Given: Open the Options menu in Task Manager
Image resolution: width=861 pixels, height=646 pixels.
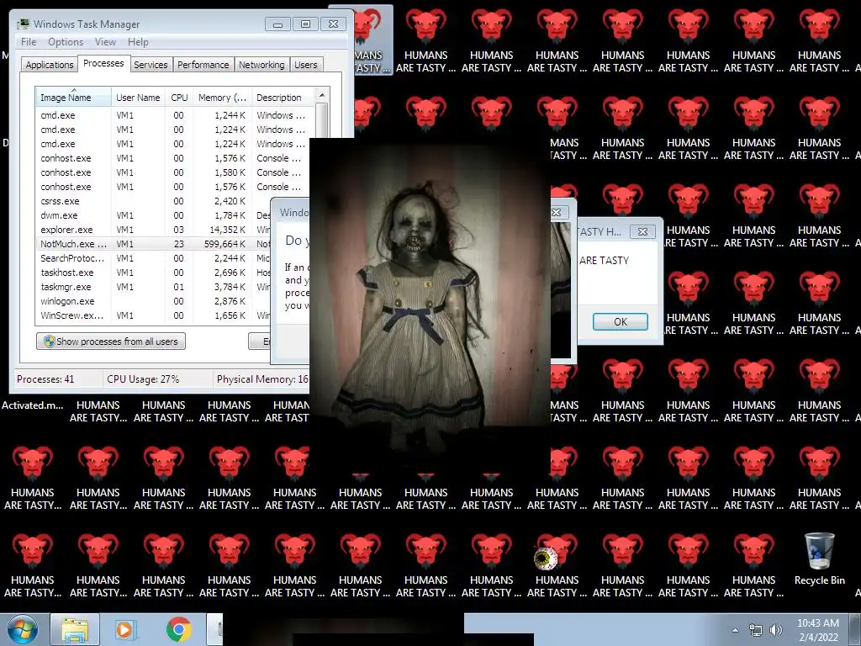Looking at the screenshot, I should (66, 42).
